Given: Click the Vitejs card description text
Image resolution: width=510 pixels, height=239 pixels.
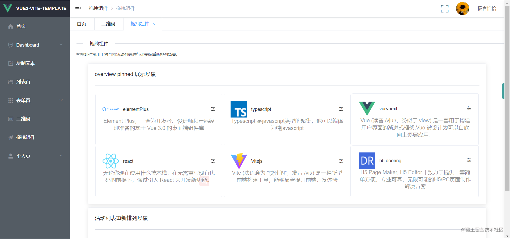Looking at the screenshot, I should pos(287,177).
